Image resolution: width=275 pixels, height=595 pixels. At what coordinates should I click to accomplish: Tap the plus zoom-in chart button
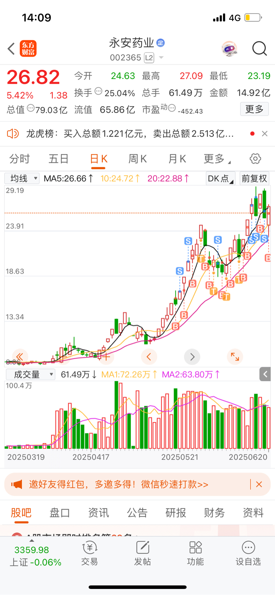coord(106,356)
